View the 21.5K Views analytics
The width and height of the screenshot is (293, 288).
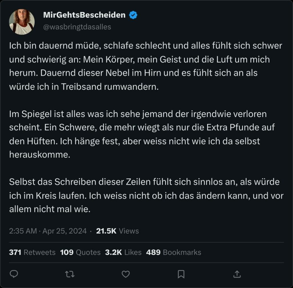[x=117, y=231]
